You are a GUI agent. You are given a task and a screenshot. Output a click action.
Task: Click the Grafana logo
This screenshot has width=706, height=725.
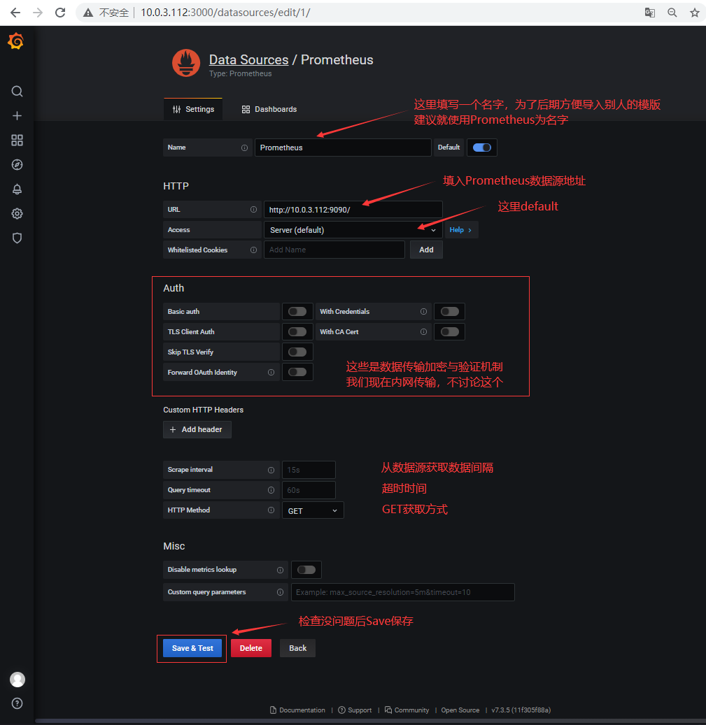17,41
